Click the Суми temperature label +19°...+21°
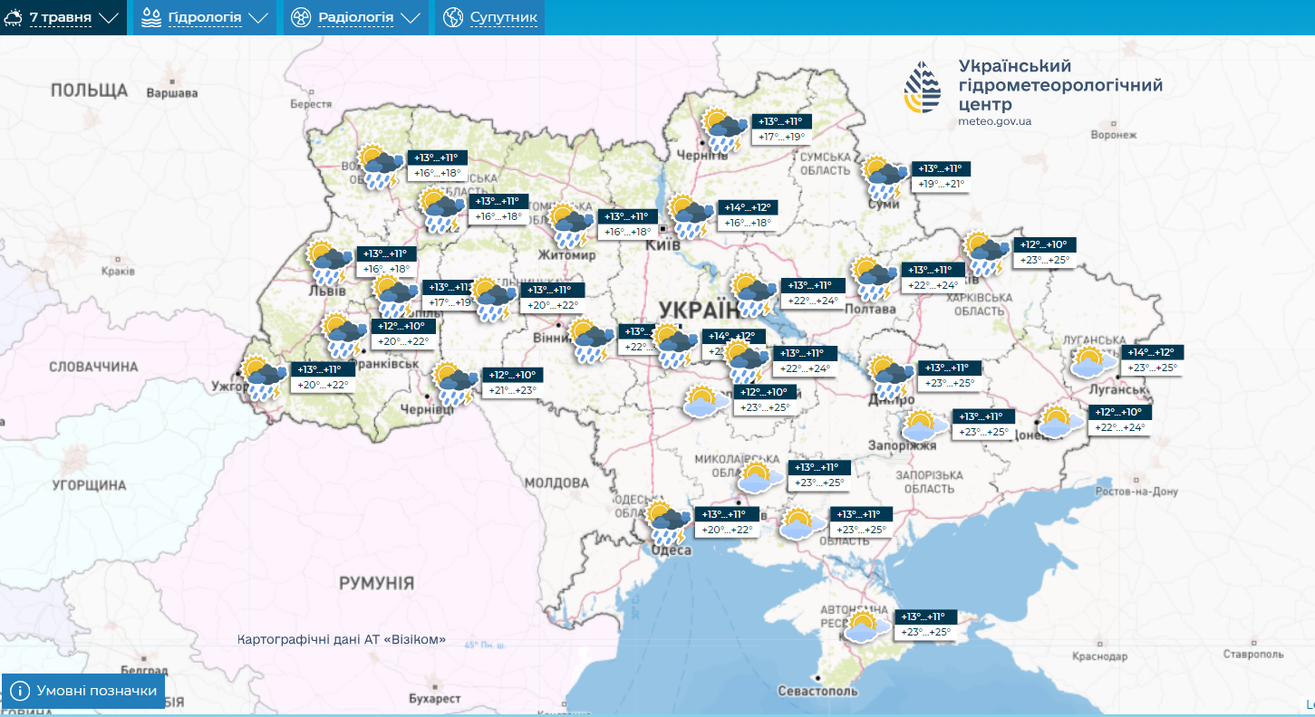This screenshot has width=1315, height=717. (942, 184)
